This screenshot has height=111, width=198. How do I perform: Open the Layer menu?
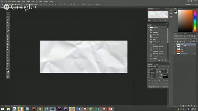[19, 1]
